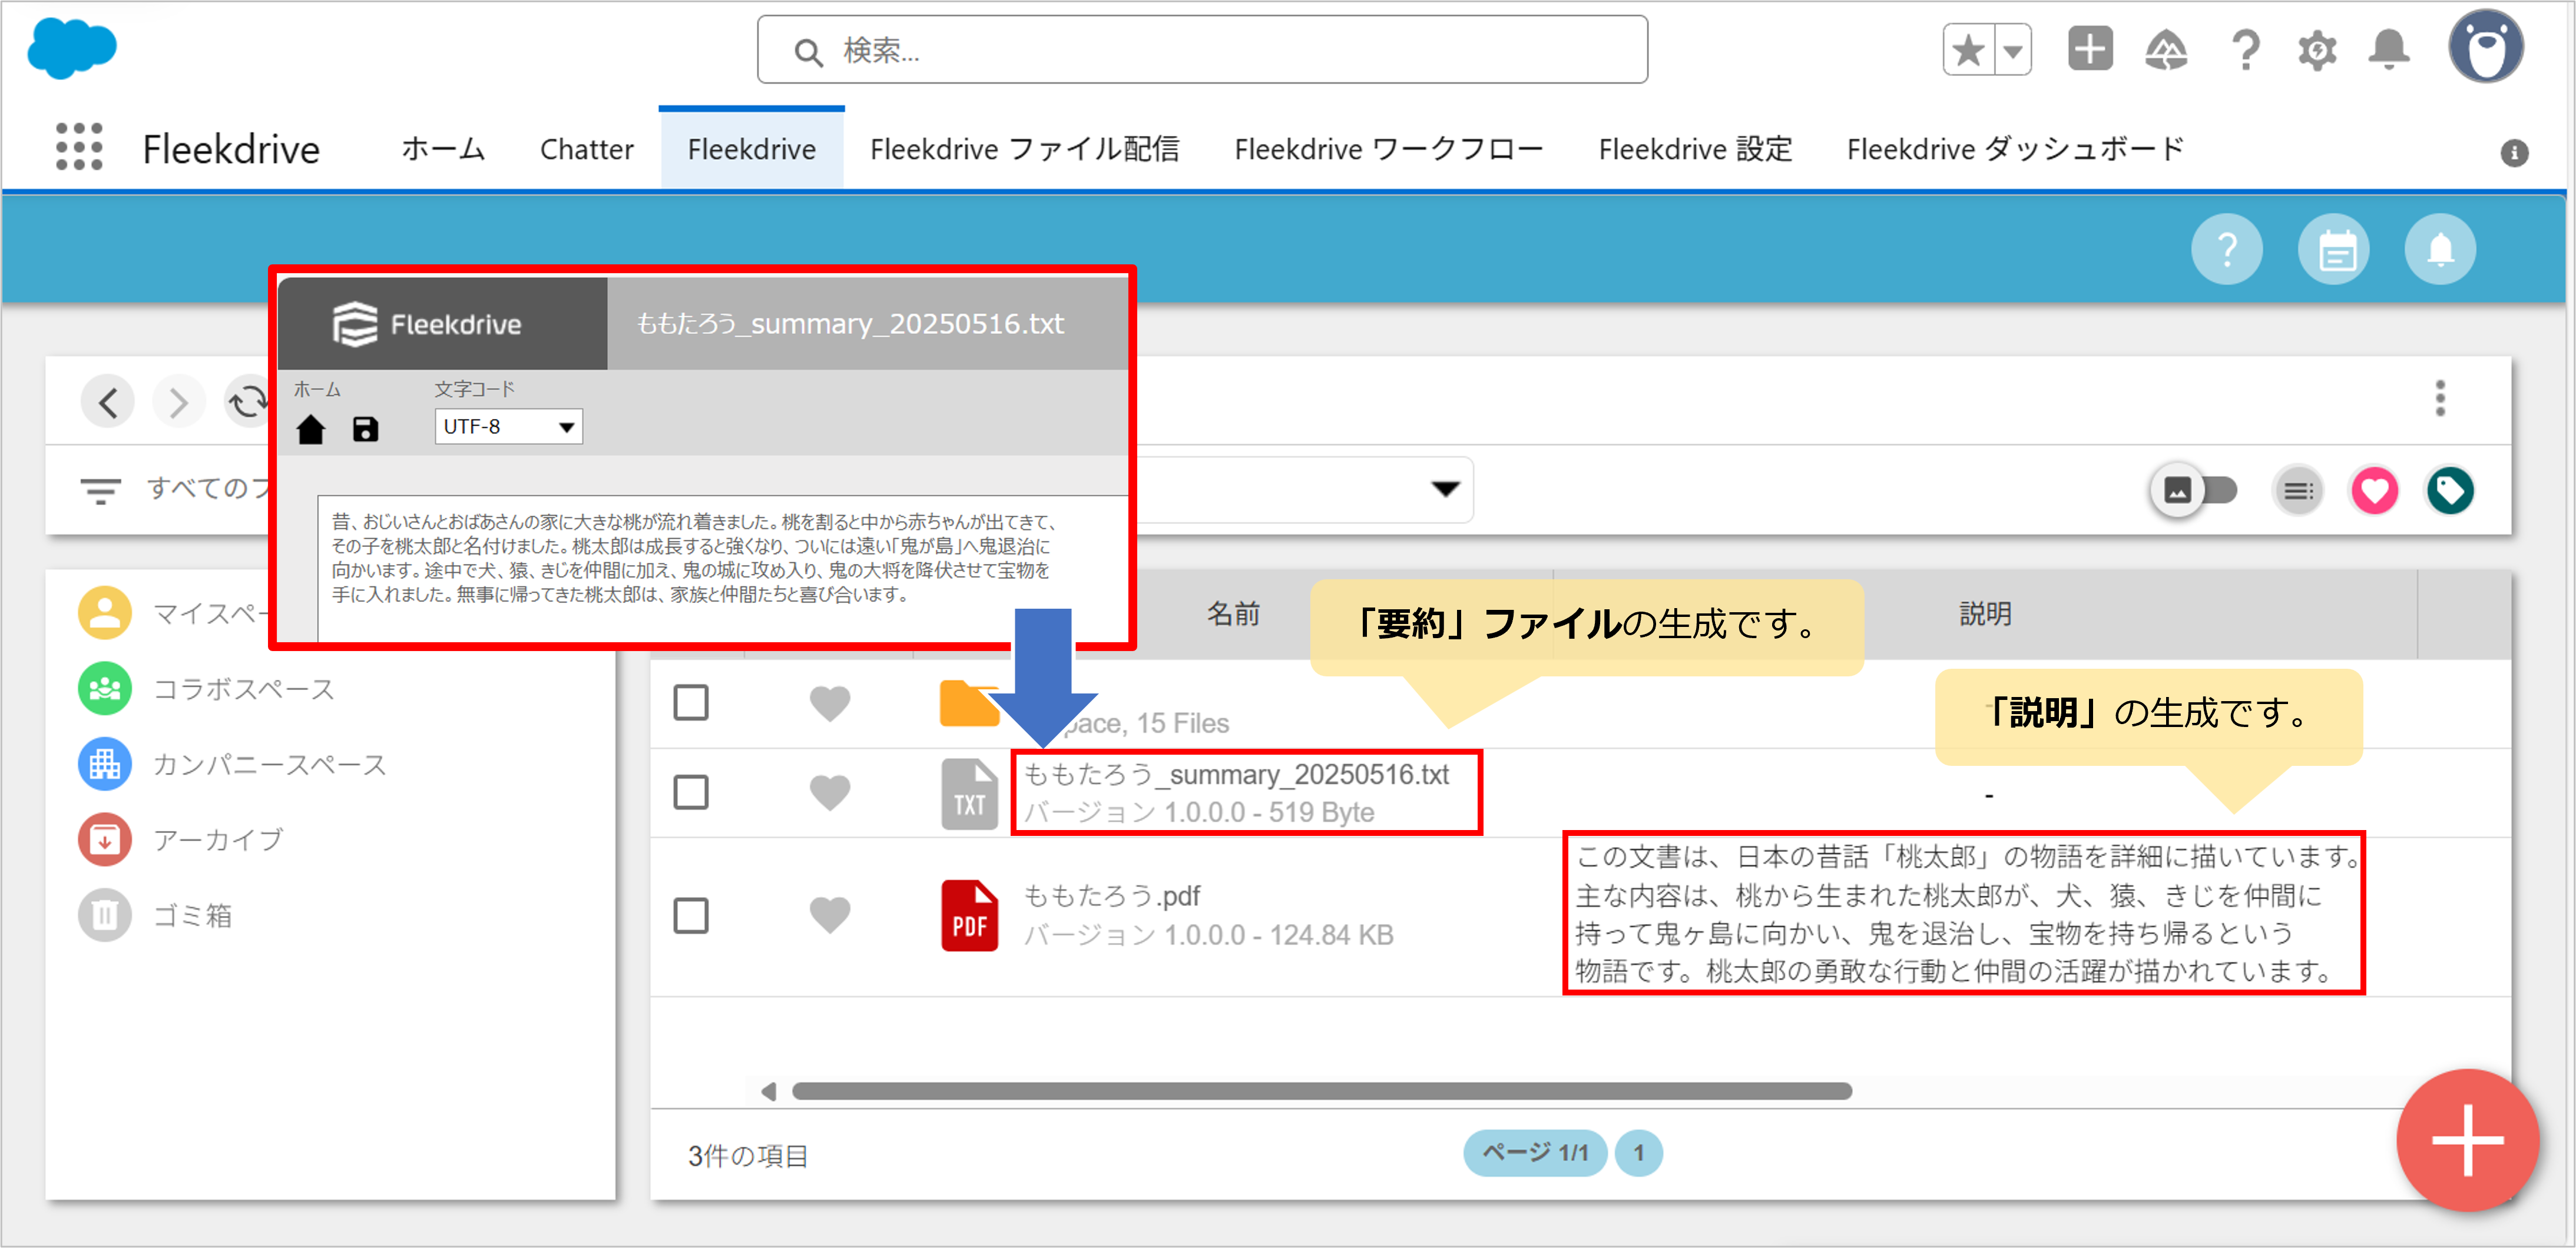Viewport: 2576px width, 1248px height.
Task: Check the ももたろう.pdf row checkbox
Action: coord(691,915)
